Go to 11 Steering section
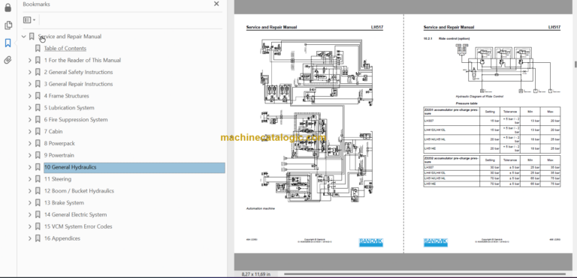Image resolution: width=577 pixels, height=278 pixels. coord(58,179)
